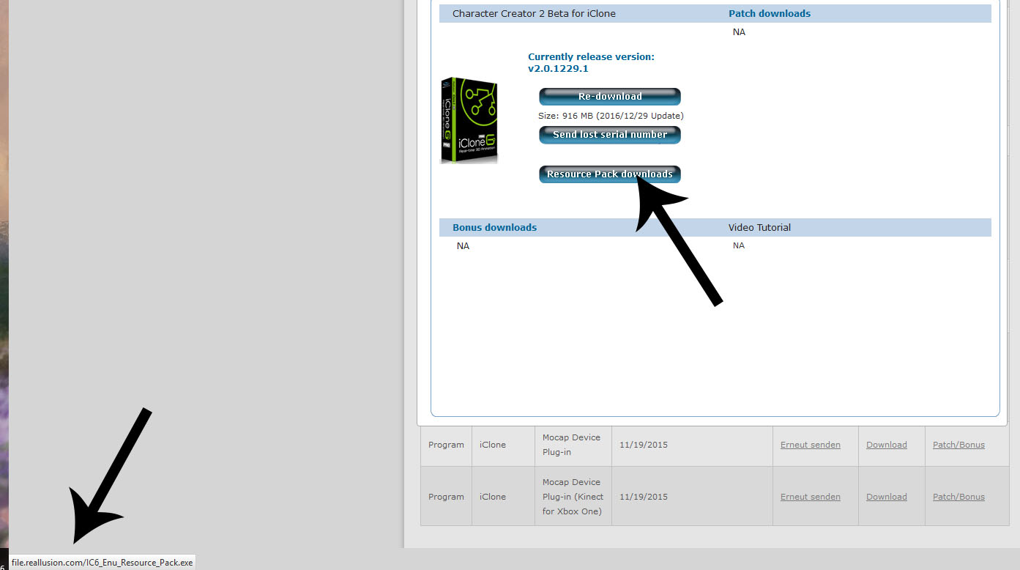This screenshot has height=570, width=1020.
Task: Click Download link for Mocap Device Plug-in row
Action: coord(887,445)
